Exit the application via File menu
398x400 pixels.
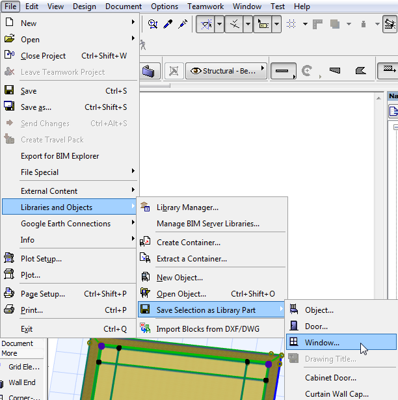click(70, 329)
